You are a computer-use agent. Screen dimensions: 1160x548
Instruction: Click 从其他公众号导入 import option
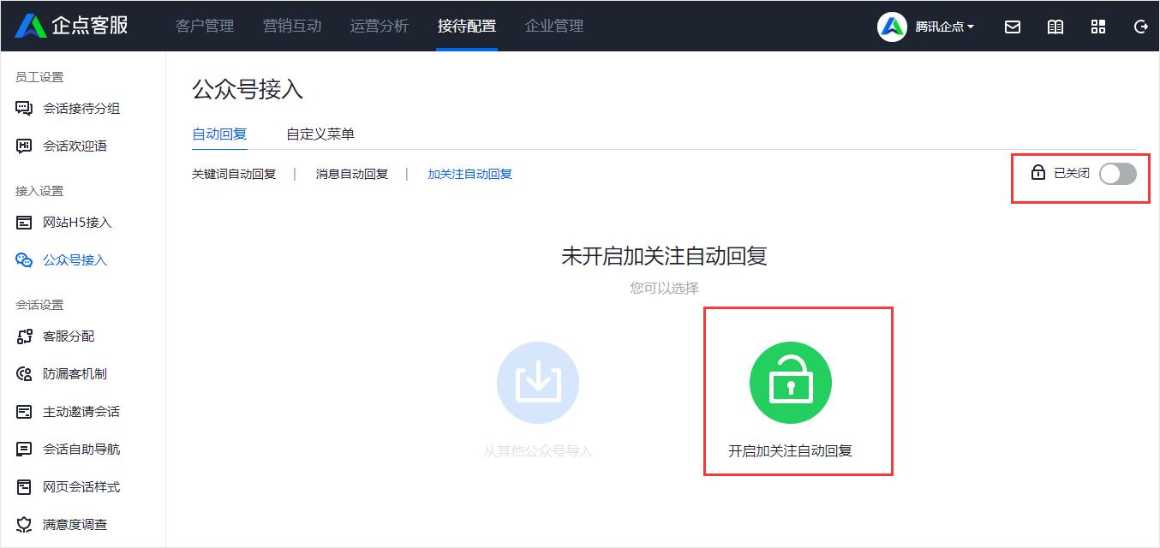point(538,383)
